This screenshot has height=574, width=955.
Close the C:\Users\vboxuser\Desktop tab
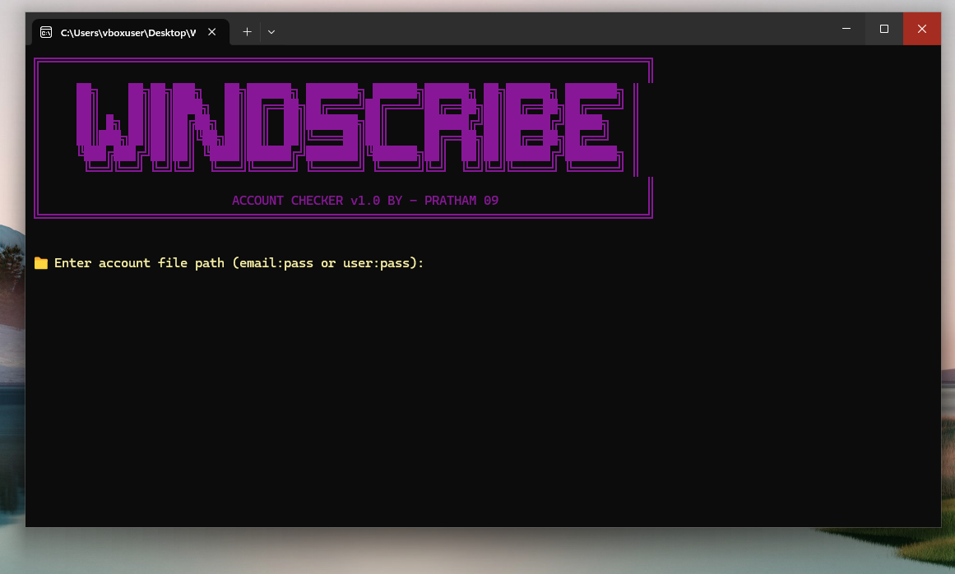tap(212, 31)
